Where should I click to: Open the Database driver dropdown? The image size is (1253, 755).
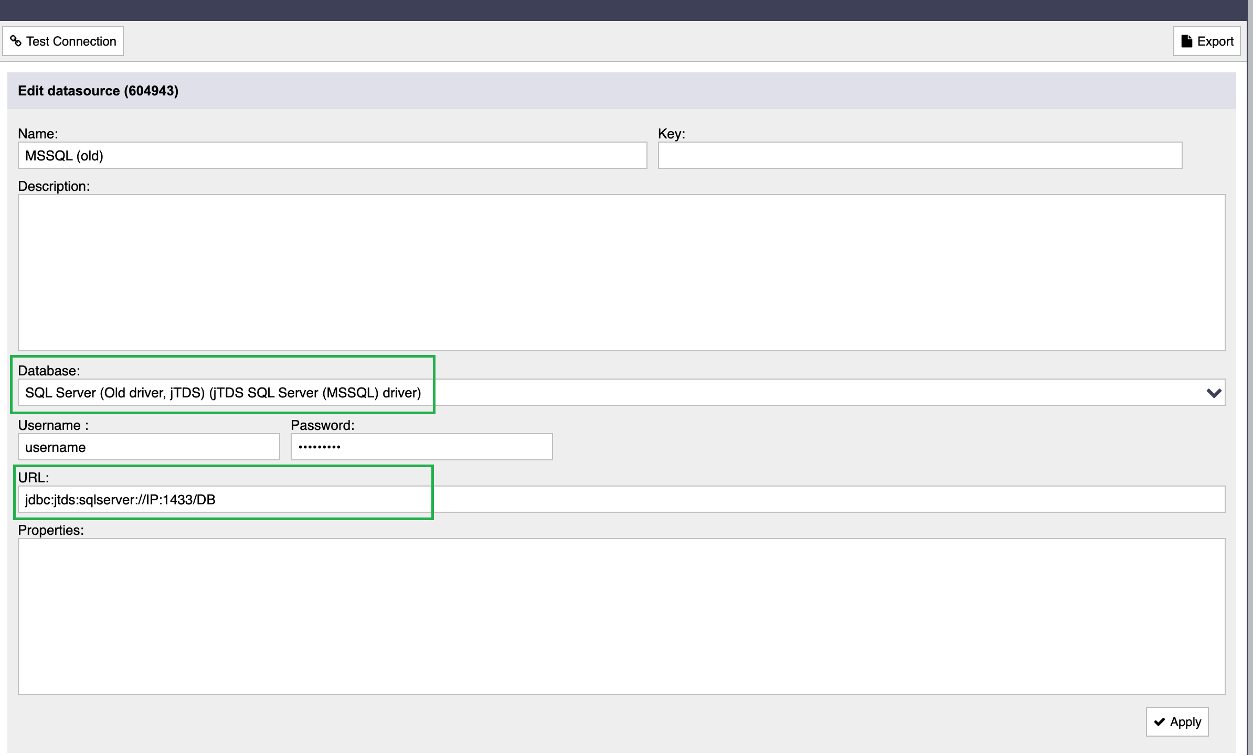[x=622, y=393]
